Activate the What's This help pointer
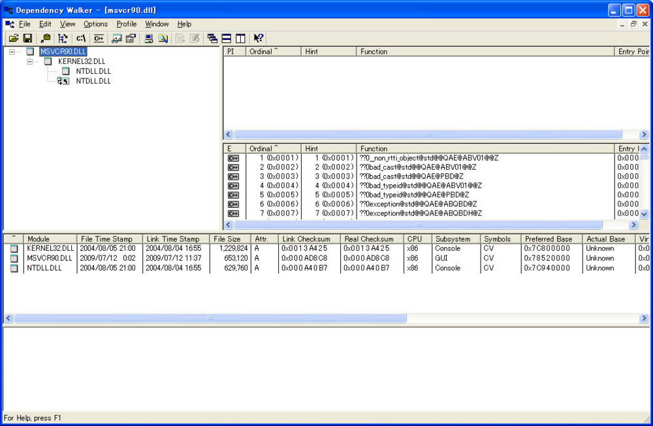This screenshot has width=653, height=426. pos(257,38)
